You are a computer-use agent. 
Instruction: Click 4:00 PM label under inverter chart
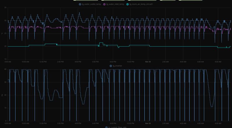[x=78, y=123]
